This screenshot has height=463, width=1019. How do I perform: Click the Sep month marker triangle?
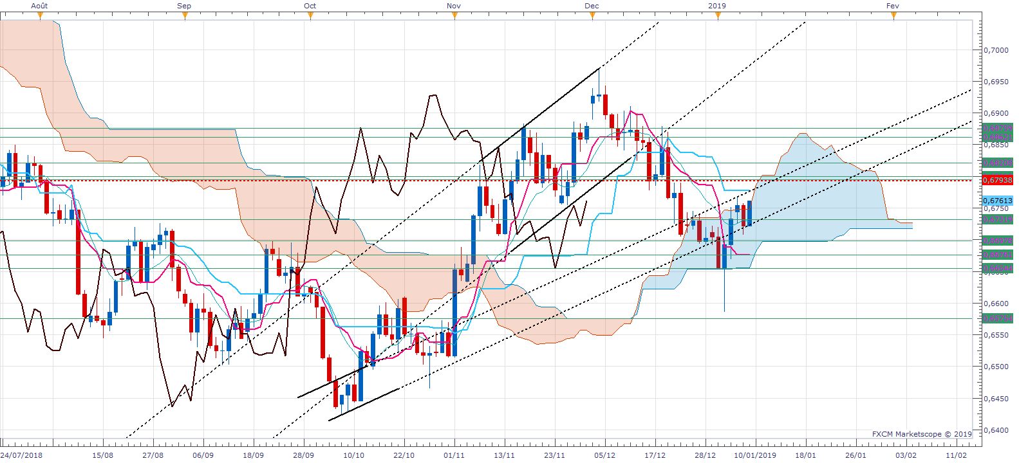pos(185,15)
